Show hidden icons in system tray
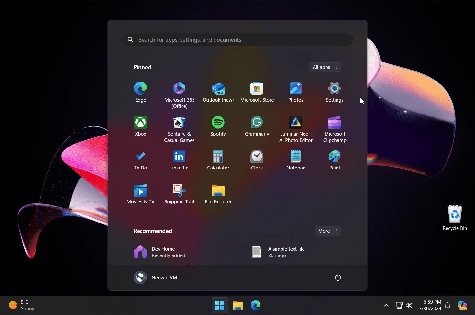Viewport: 475px width, 315px height. pos(386,305)
